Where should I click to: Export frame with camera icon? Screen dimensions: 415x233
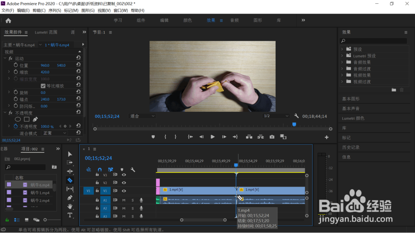[272, 137]
